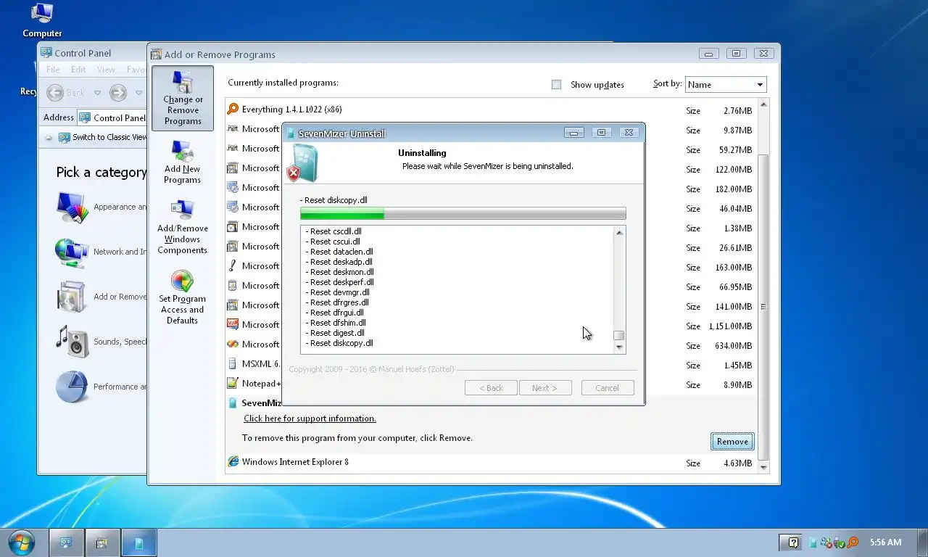Expand Forward history dropdown arrow in Control Panel

138,93
